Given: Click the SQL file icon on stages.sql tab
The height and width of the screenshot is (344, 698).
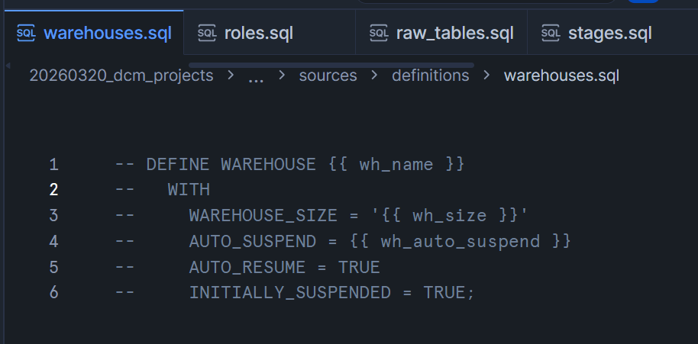Looking at the screenshot, I should pyautogui.click(x=550, y=33).
